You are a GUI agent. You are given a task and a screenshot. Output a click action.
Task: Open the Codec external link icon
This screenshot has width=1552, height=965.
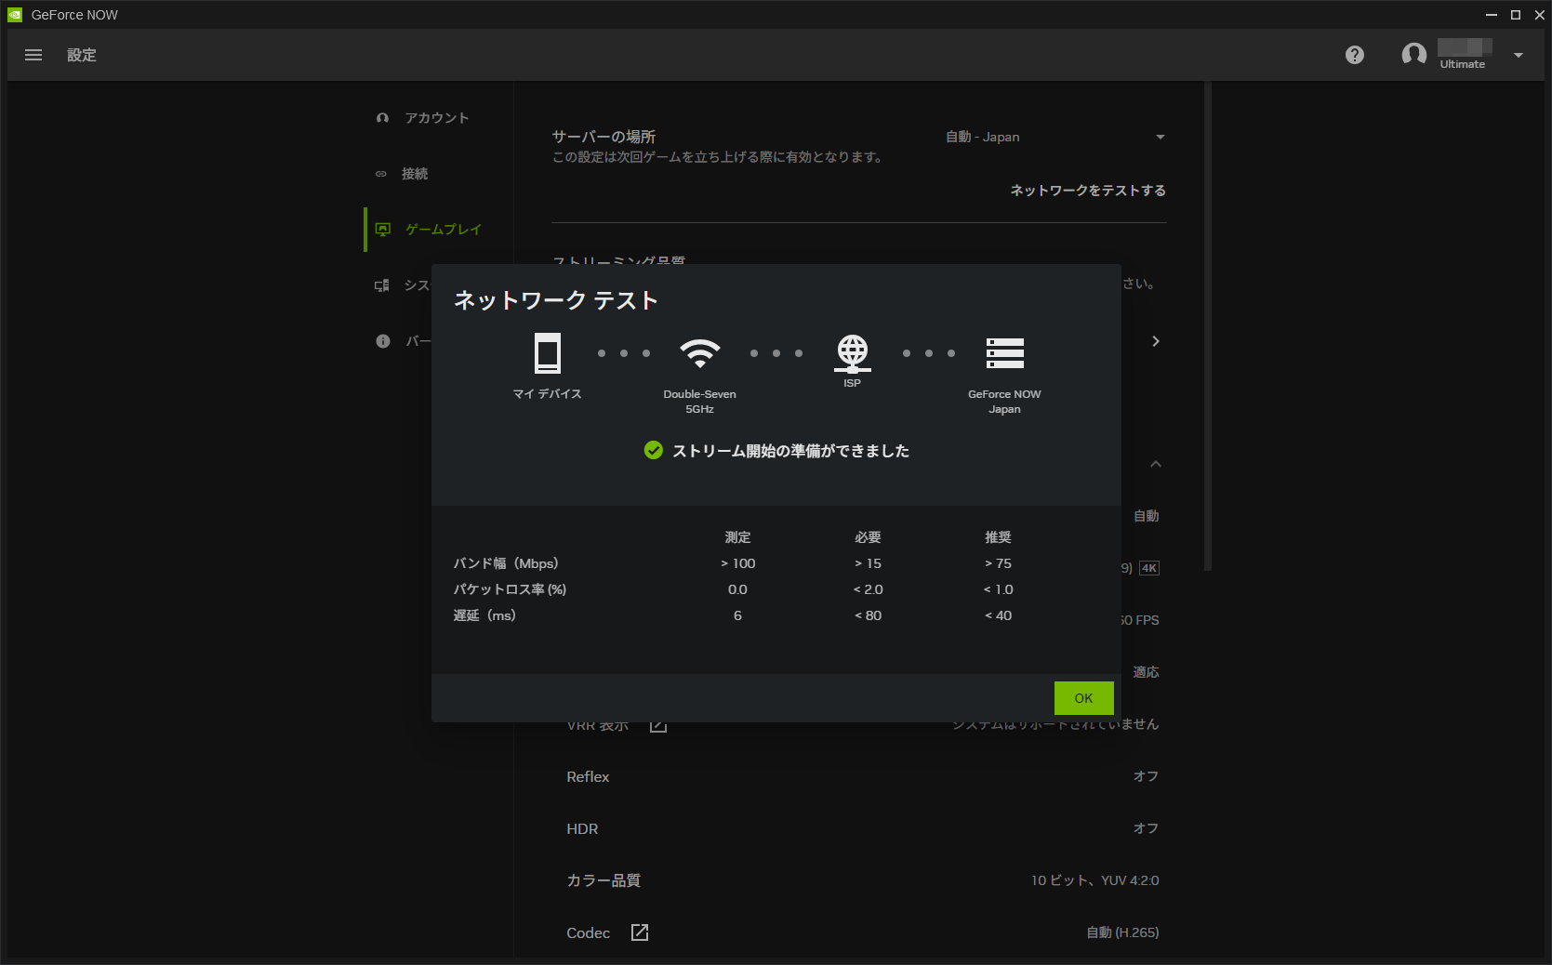coord(640,932)
